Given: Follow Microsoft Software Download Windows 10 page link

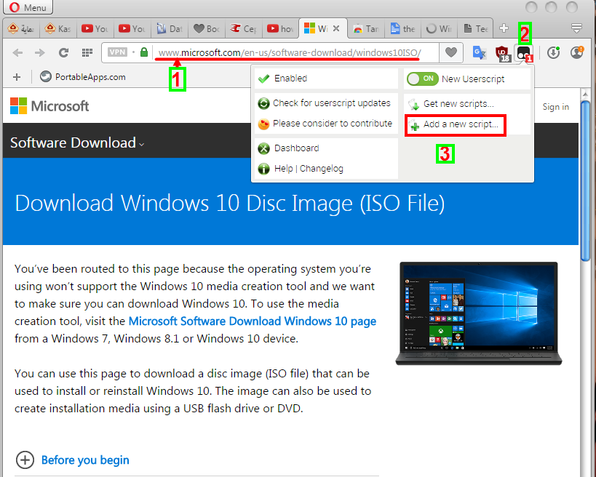Looking at the screenshot, I should (253, 321).
